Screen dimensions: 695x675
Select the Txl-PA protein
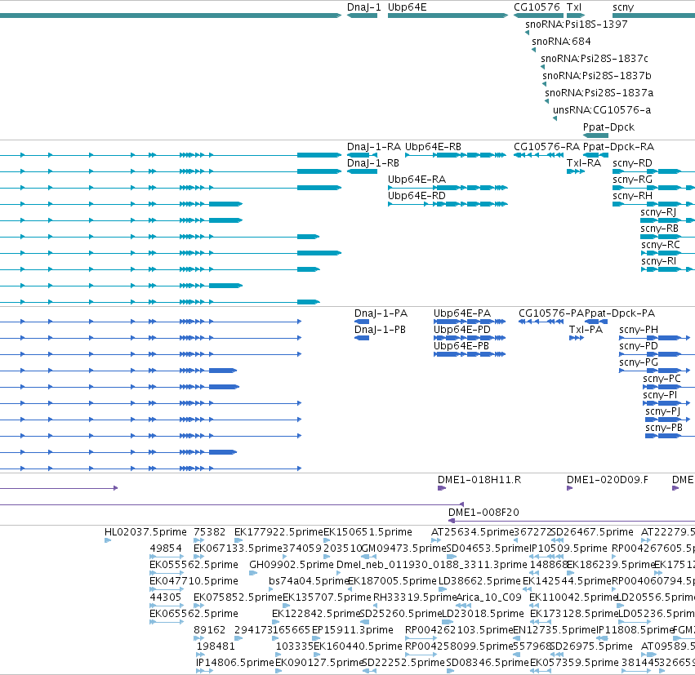pos(577,338)
